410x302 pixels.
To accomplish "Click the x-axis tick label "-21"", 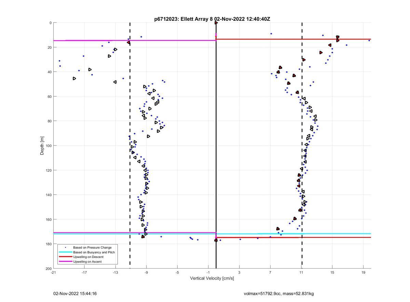I will (53, 272).
